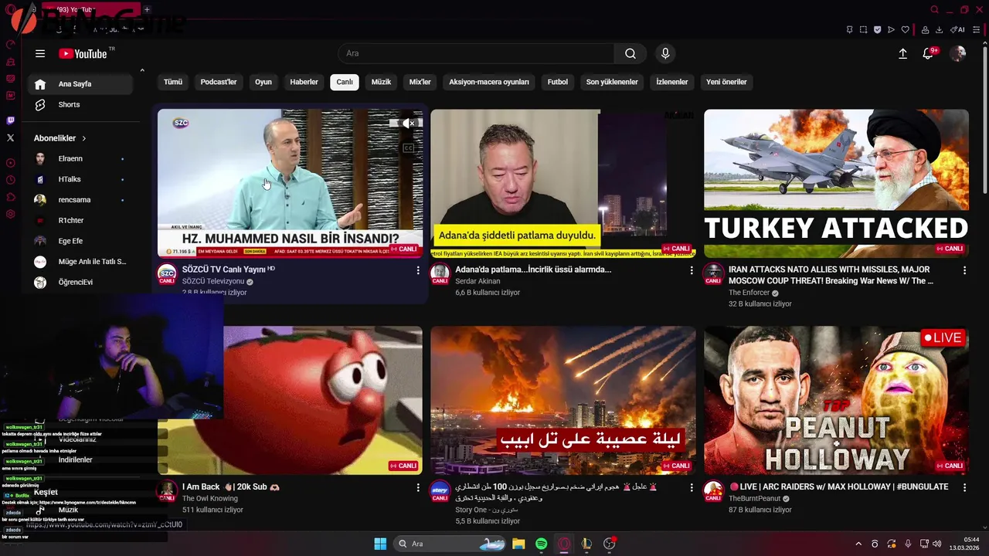Viewport: 989px width, 556px height.
Task: Open Twitch in the Opera GX sidebar
Action: (10, 120)
